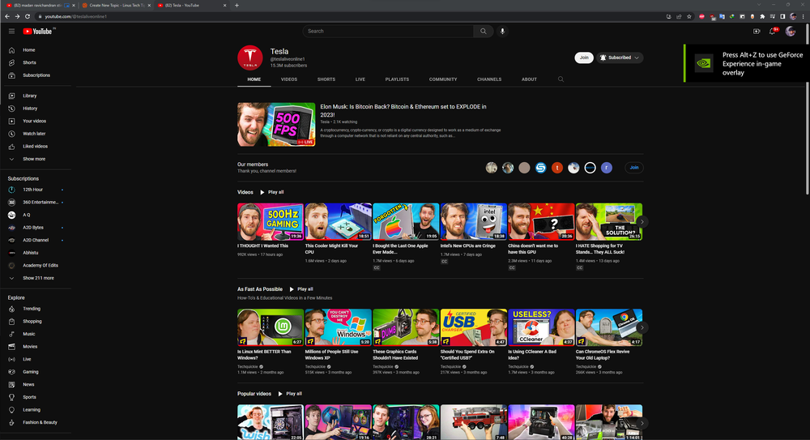Reload the page in the browser
810x440 pixels.
28,16
